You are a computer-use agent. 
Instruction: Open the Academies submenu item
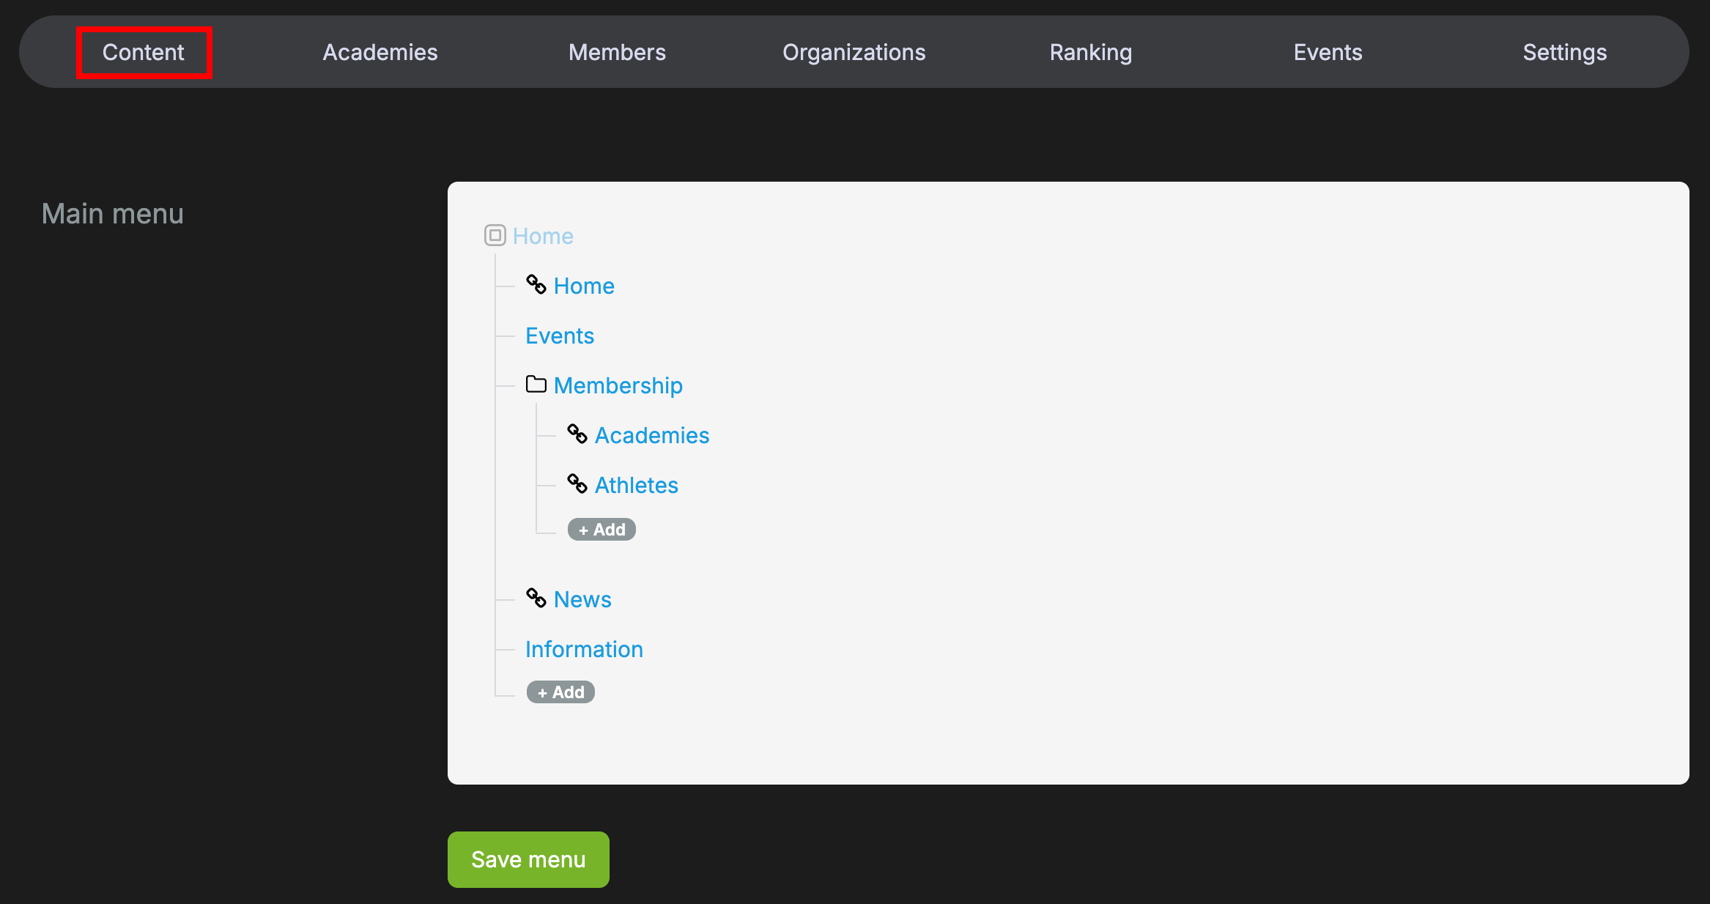(x=652, y=435)
